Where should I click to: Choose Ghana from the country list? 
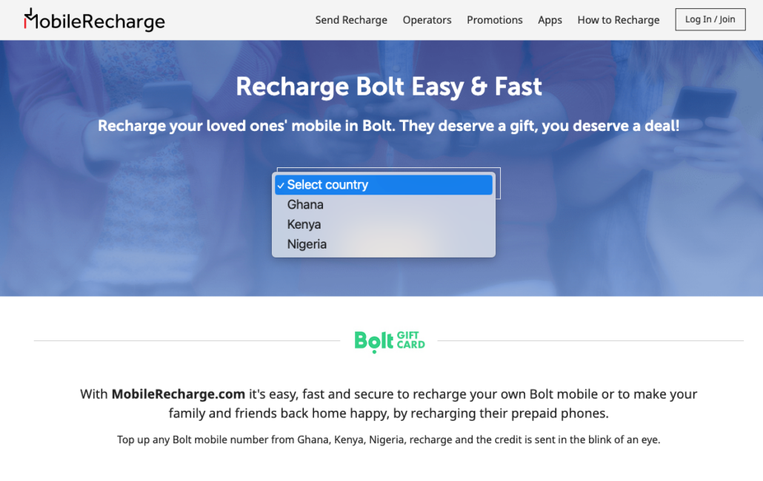(x=384, y=204)
